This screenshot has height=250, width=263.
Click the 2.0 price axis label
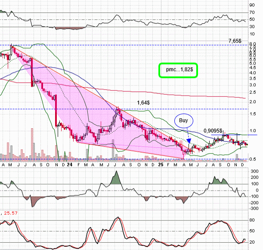(x=254, y=102)
